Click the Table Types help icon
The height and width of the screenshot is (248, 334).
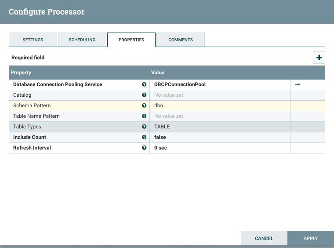click(144, 127)
